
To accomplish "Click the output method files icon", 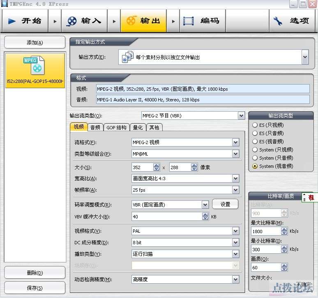I will pos(127,57).
